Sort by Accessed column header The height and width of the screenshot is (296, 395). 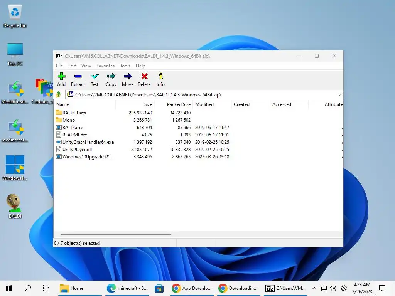[289, 104]
